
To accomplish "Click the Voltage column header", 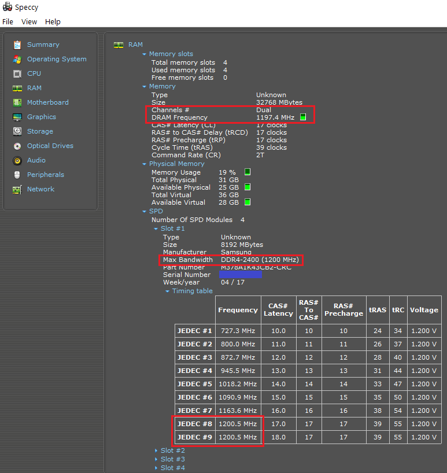I will coord(424,310).
